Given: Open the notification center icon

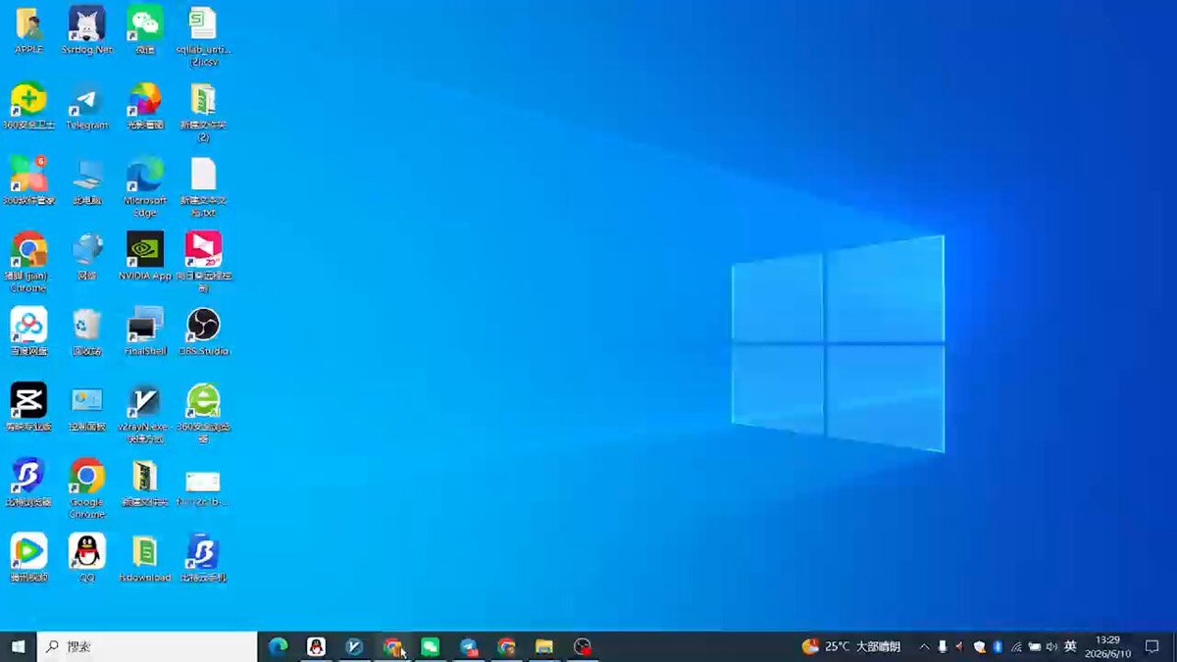Looking at the screenshot, I should 1152,647.
